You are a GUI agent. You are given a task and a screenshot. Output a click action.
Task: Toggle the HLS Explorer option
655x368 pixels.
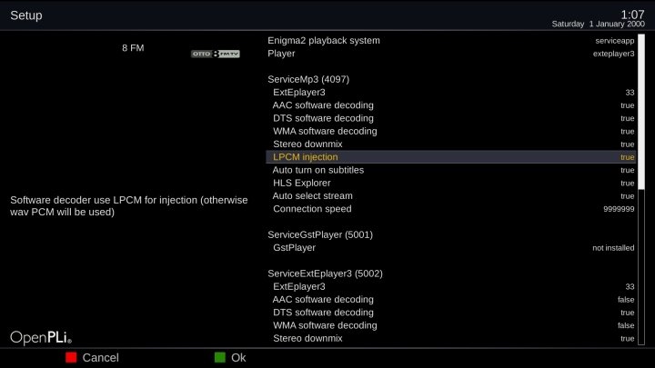[x=452, y=183]
